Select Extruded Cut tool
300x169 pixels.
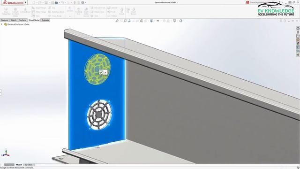click(x=98, y=8)
